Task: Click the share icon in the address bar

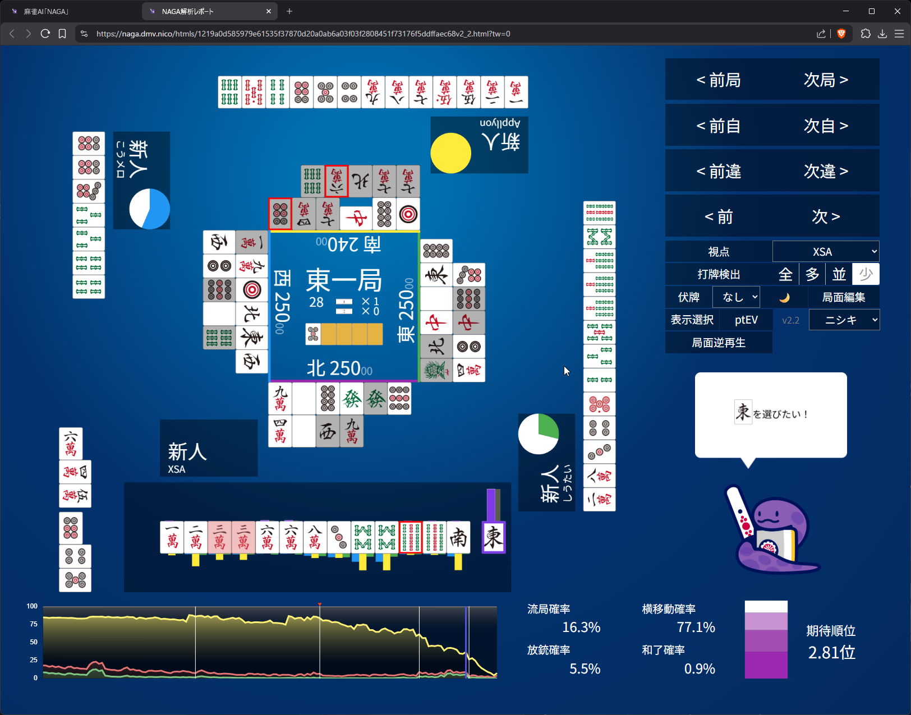Action: click(x=821, y=34)
